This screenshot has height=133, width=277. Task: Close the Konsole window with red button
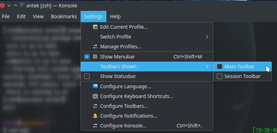click(2, 6)
